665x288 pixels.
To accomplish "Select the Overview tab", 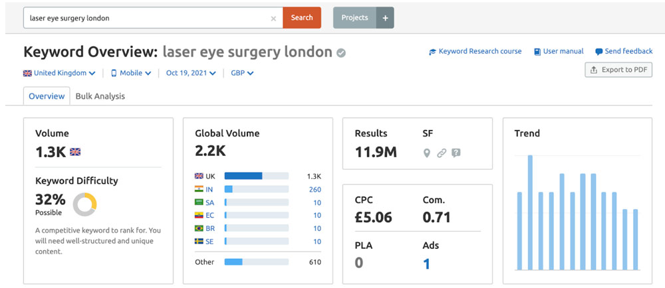I will pos(47,96).
